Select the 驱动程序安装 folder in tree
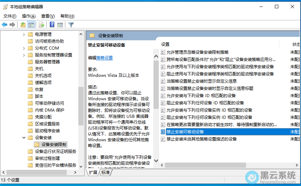Screen dimensions: 301x186 (x=47, y=131)
